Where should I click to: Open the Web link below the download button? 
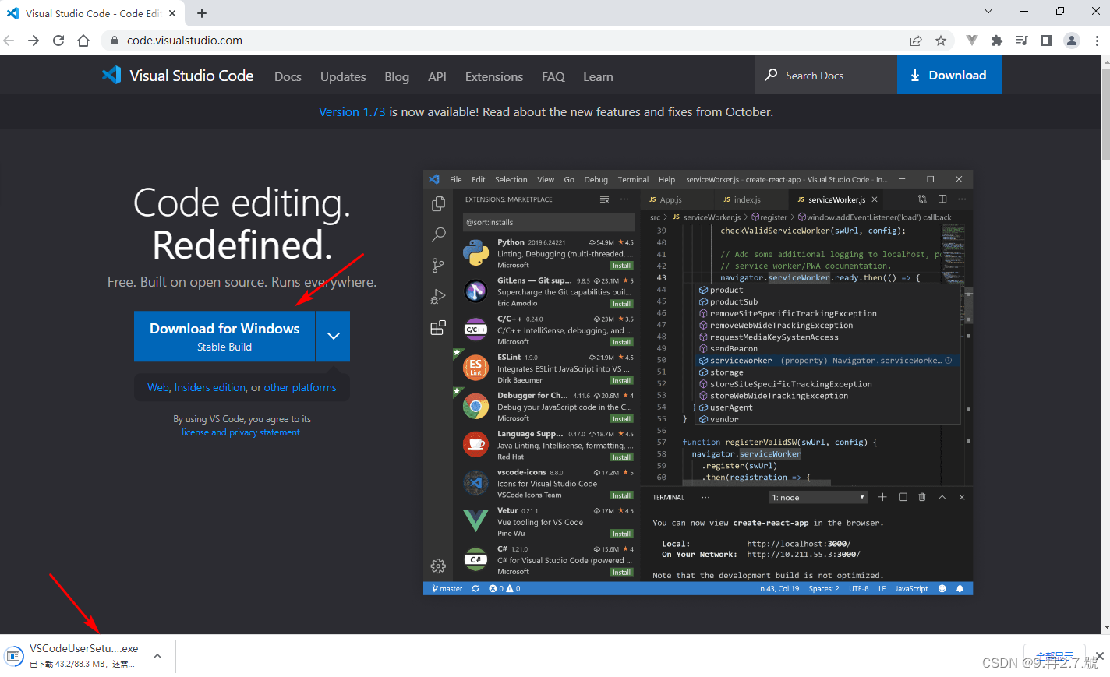[158, 387]
